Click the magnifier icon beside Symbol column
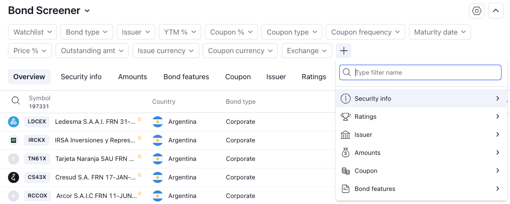 pos(16,101)
